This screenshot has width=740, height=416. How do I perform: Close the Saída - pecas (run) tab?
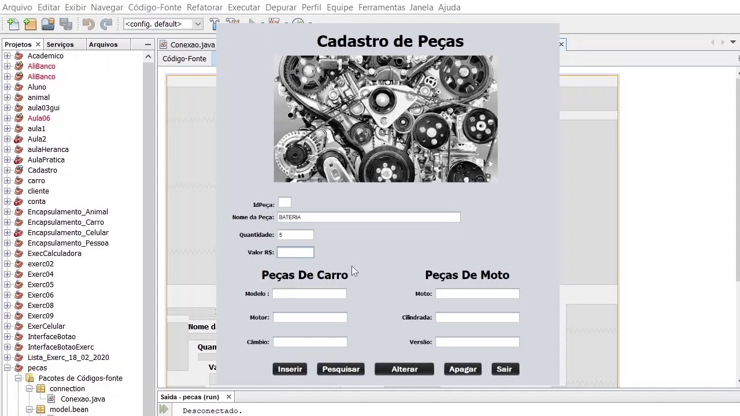coord(229,397)
